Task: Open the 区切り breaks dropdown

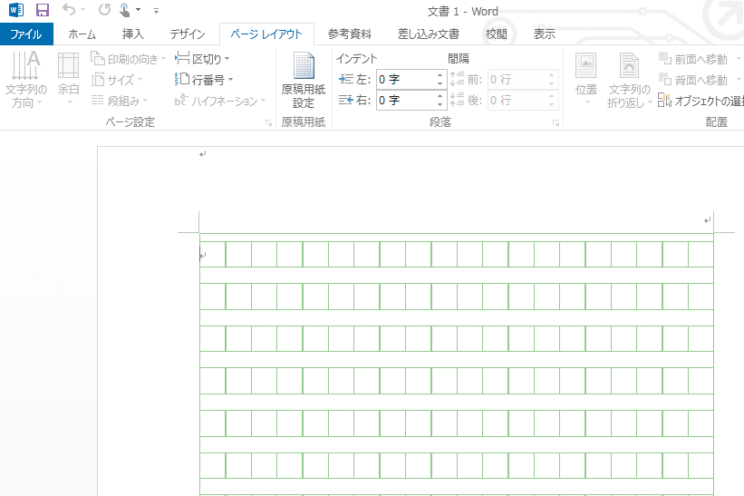Action: tap(202, 59)
